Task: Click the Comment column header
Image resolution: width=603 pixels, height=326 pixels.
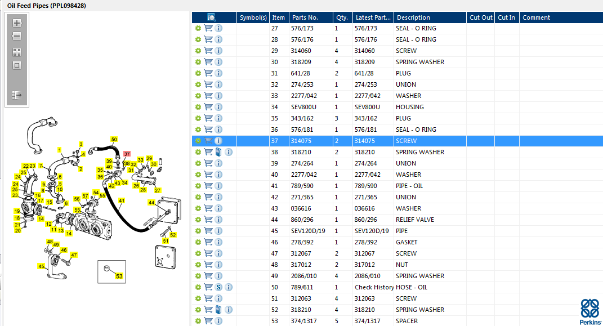Action: [561, 17]
